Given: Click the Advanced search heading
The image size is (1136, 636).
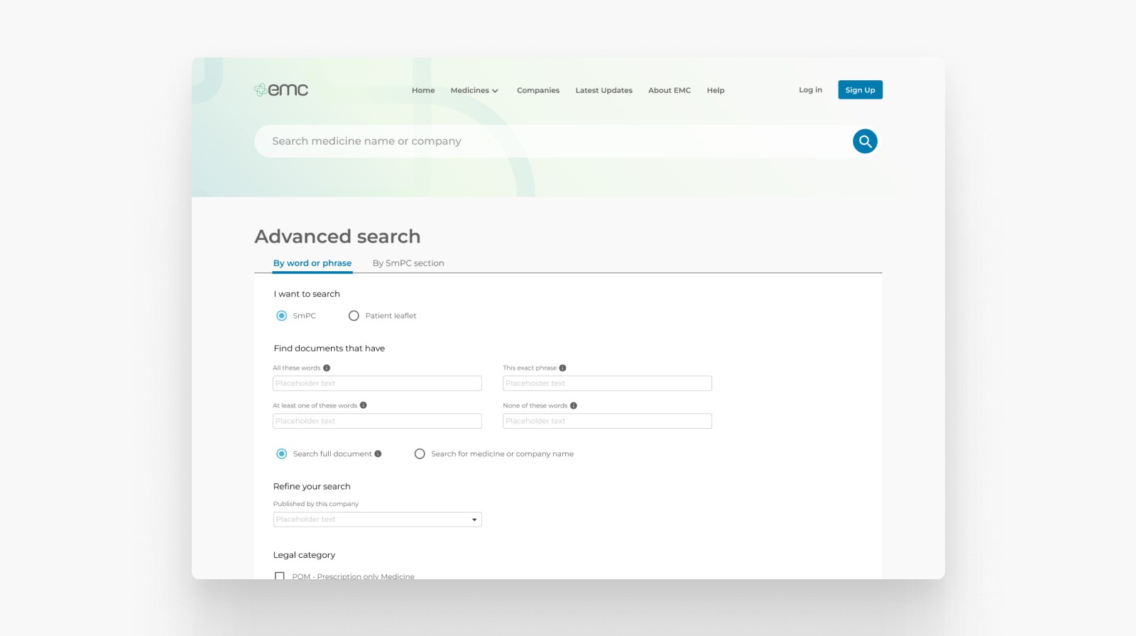Looking at the screenshot, I should (337, 236).
